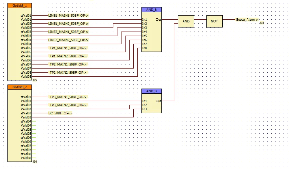Click unconnected Valid04 on Go1bit8_2

26,126
